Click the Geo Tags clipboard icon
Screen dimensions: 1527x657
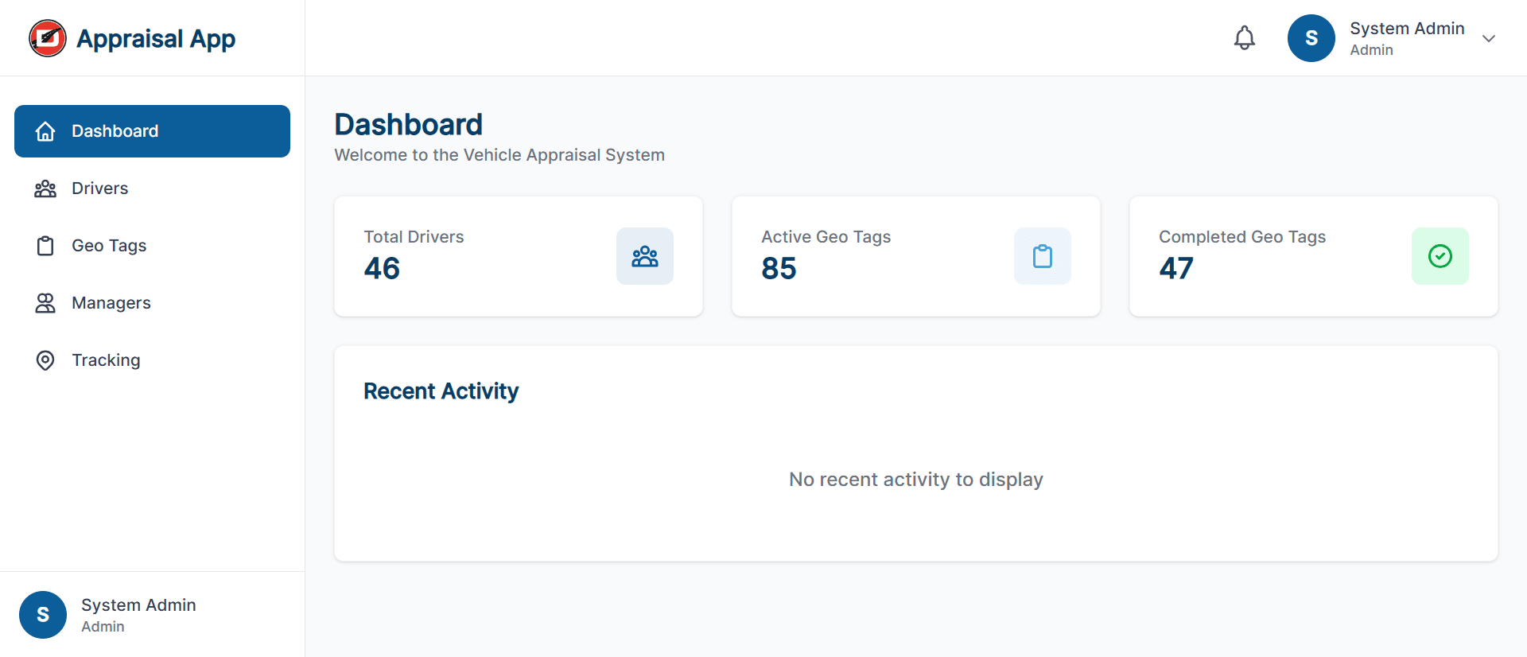[45, 246]
